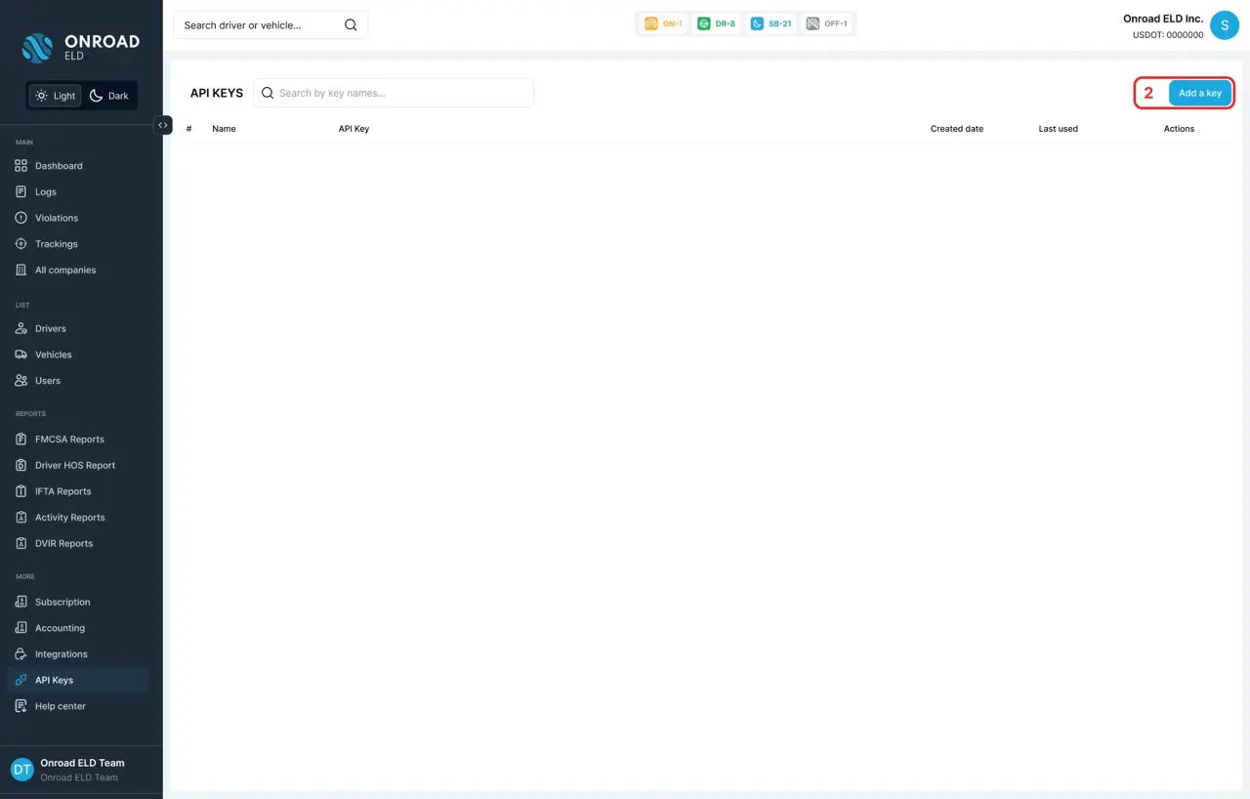This screenshot has width=1250, height=799.
Task: Click the Last used column header
Action: (x=1059, y=129)
